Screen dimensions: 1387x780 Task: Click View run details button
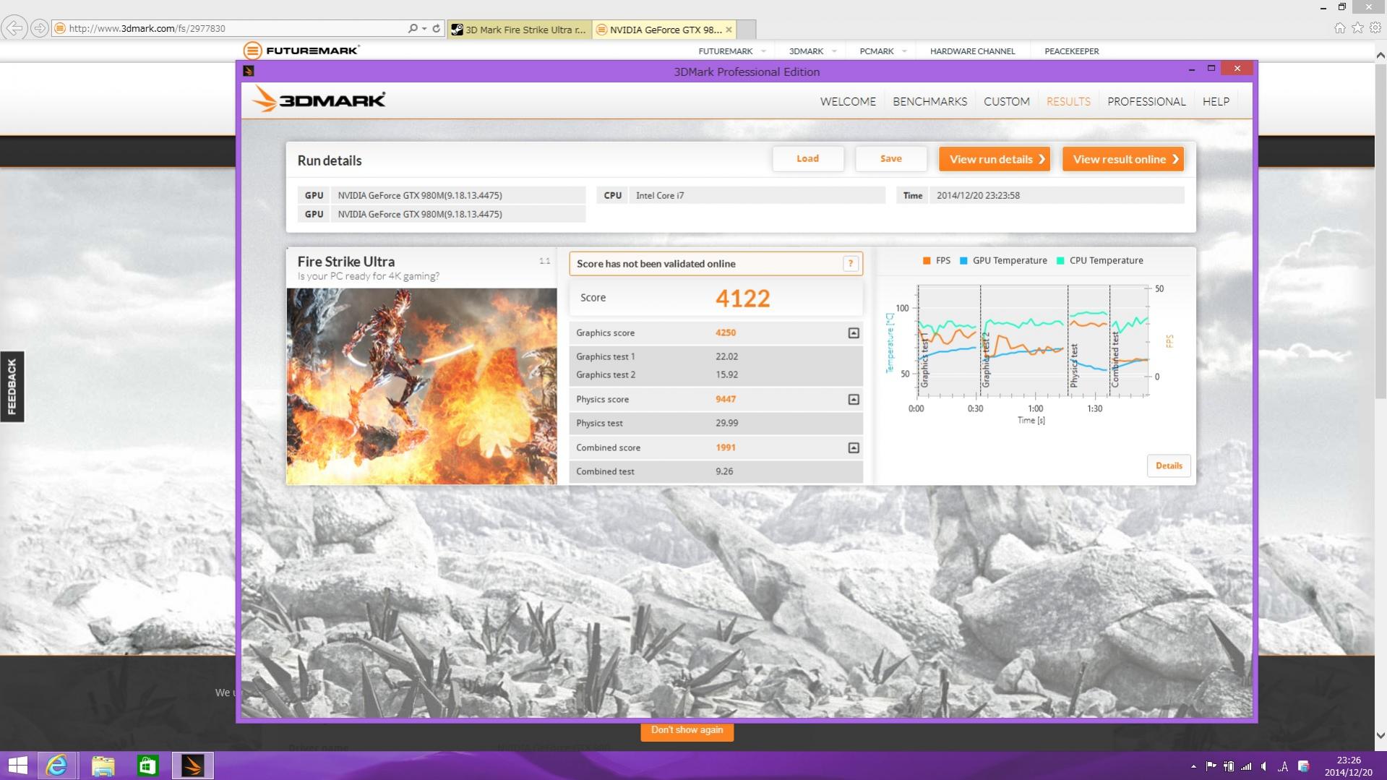click(x=995, y=159)
